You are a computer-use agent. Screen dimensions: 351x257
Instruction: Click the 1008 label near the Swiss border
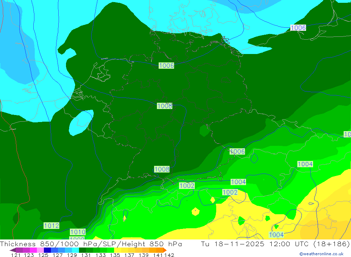point(162,169)
